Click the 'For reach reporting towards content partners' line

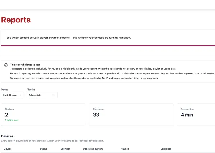click(112, 74)
